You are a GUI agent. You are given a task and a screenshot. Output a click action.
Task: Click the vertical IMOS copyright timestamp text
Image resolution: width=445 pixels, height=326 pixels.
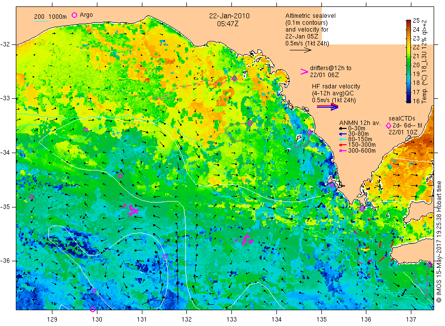point(439,242)
